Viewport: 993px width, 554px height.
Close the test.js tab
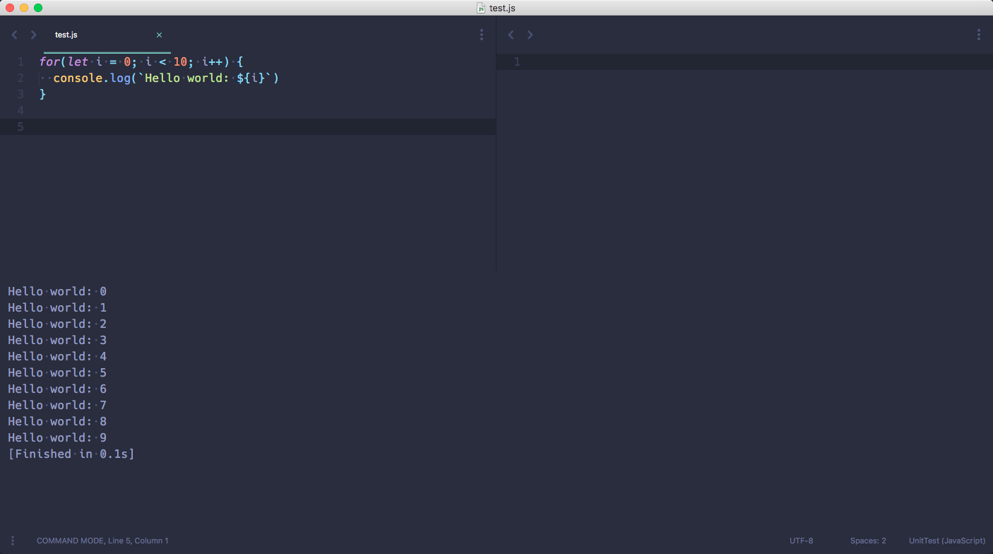click(x=159, y=35)
